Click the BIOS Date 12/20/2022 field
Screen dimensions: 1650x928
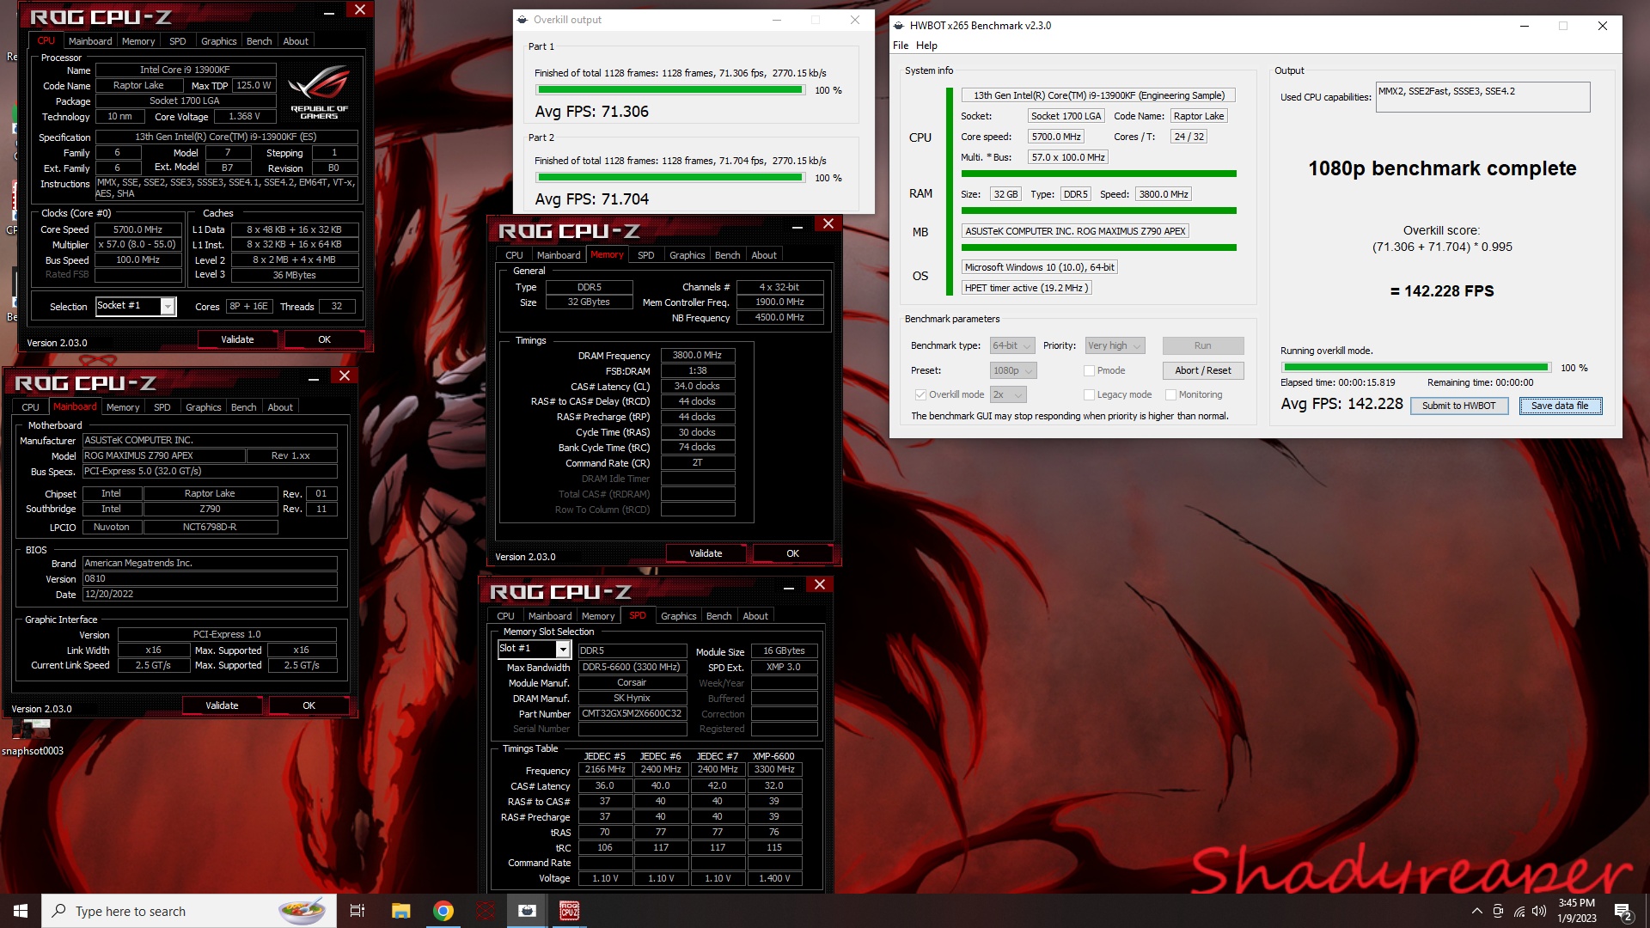[x=210, y=594]
